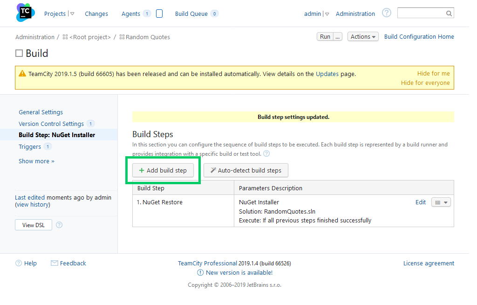Click Add build step button
The height and width of the screenshot is (305, 477).
(163, 170)
